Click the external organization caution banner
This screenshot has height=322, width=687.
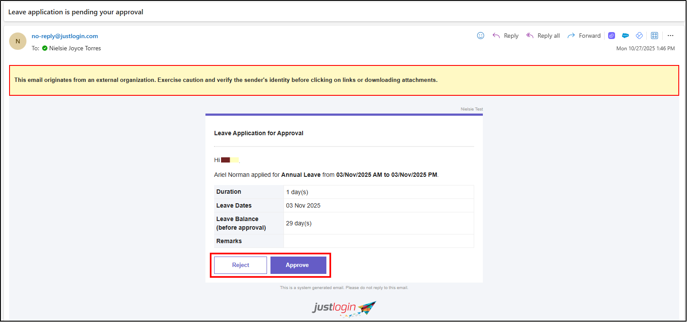coord(344,80)
